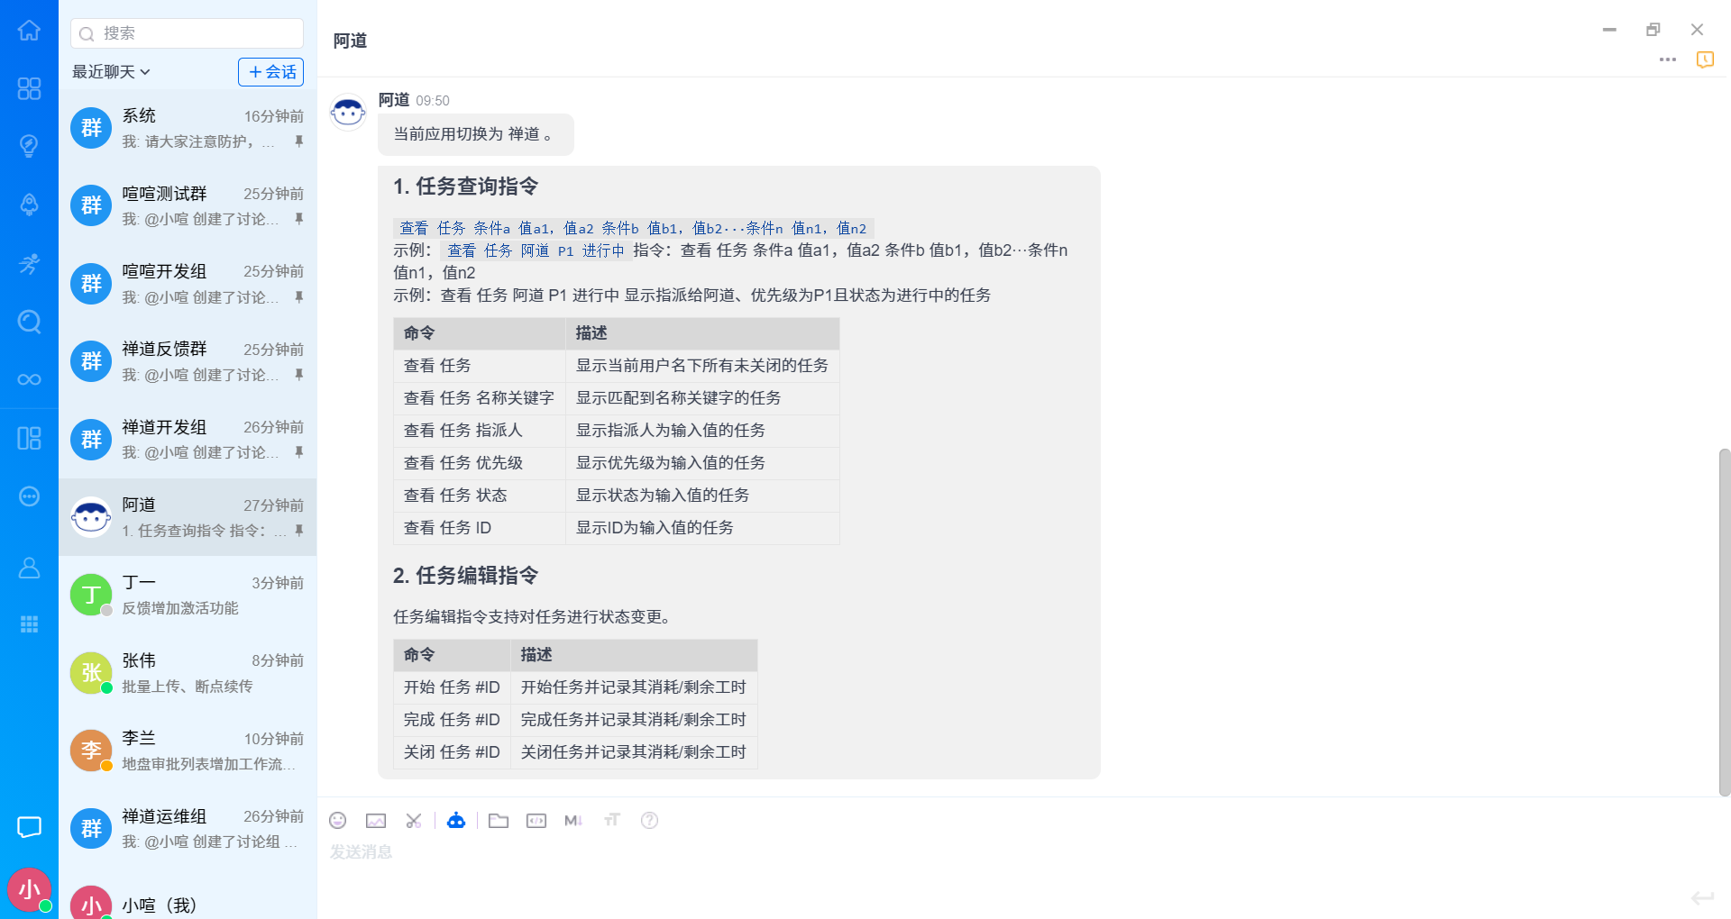
Task: Click the user avatar 小 at bottom-left
Action: tap(29, 889)
